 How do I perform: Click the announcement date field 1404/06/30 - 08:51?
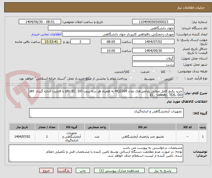40,22
